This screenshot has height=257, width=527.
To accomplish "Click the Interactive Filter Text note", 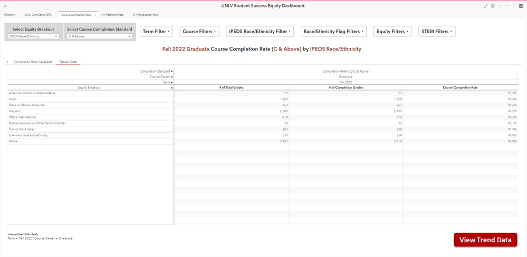I will pos(41,236).
